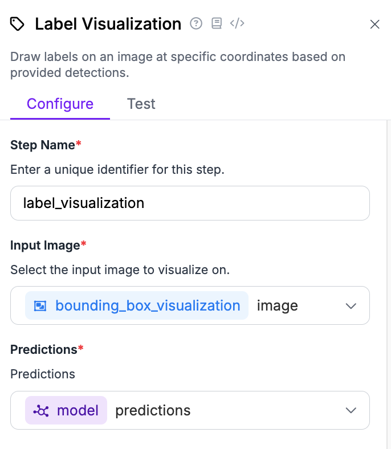Click the model node icon in Predictions
This screenshot has height=449, width=391.
40,410
